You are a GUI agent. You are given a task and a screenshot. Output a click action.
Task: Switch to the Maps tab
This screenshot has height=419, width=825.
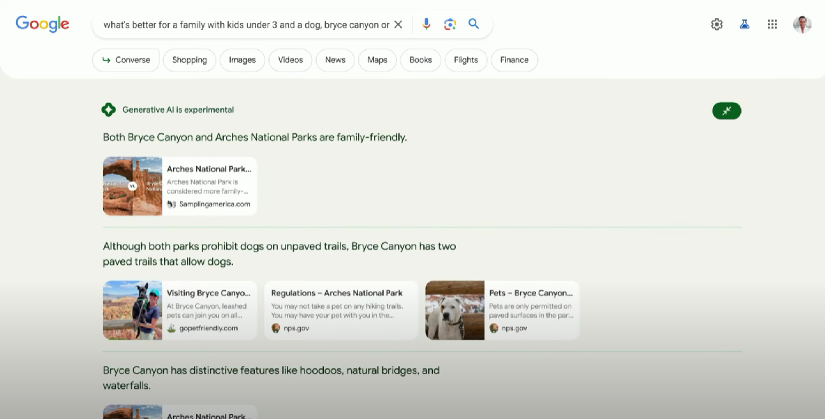click(377, 60)
